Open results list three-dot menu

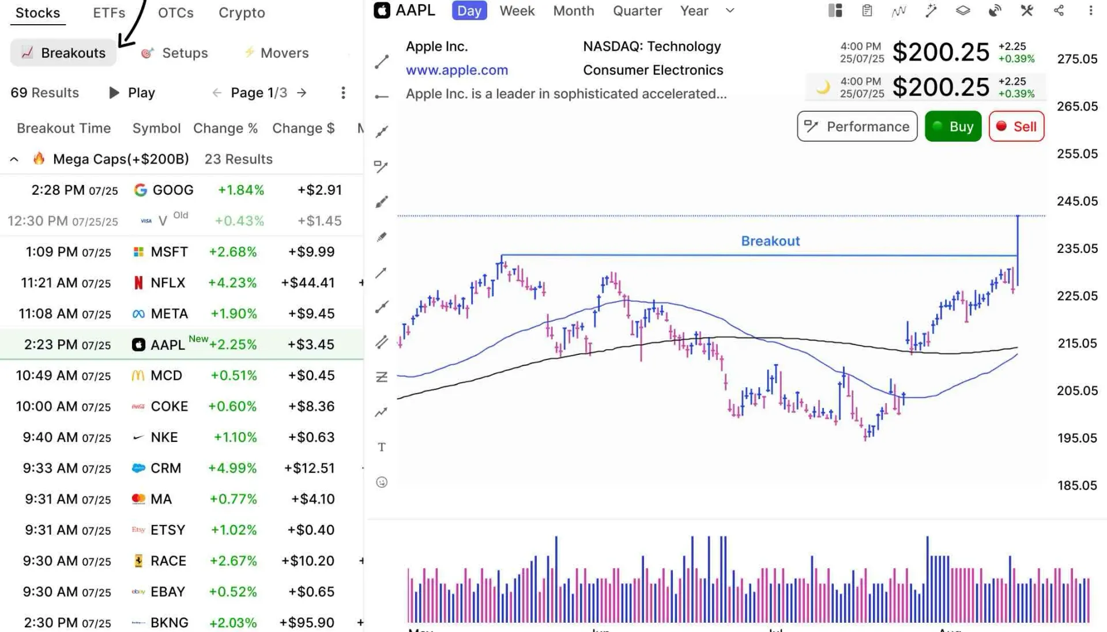pos(343,93)
